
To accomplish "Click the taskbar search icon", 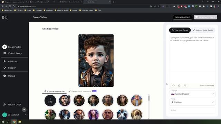I will tap(8, 122).
